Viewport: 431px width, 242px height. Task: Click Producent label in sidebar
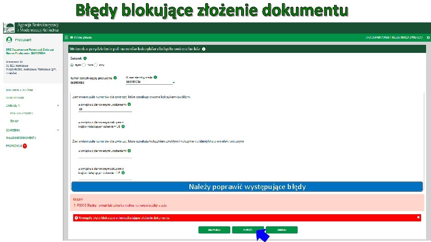[23, 40]
